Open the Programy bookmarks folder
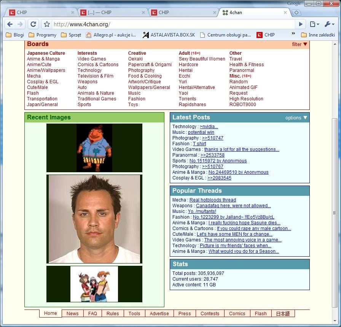This screenshot has width=341, height=327. coord(42,35)
